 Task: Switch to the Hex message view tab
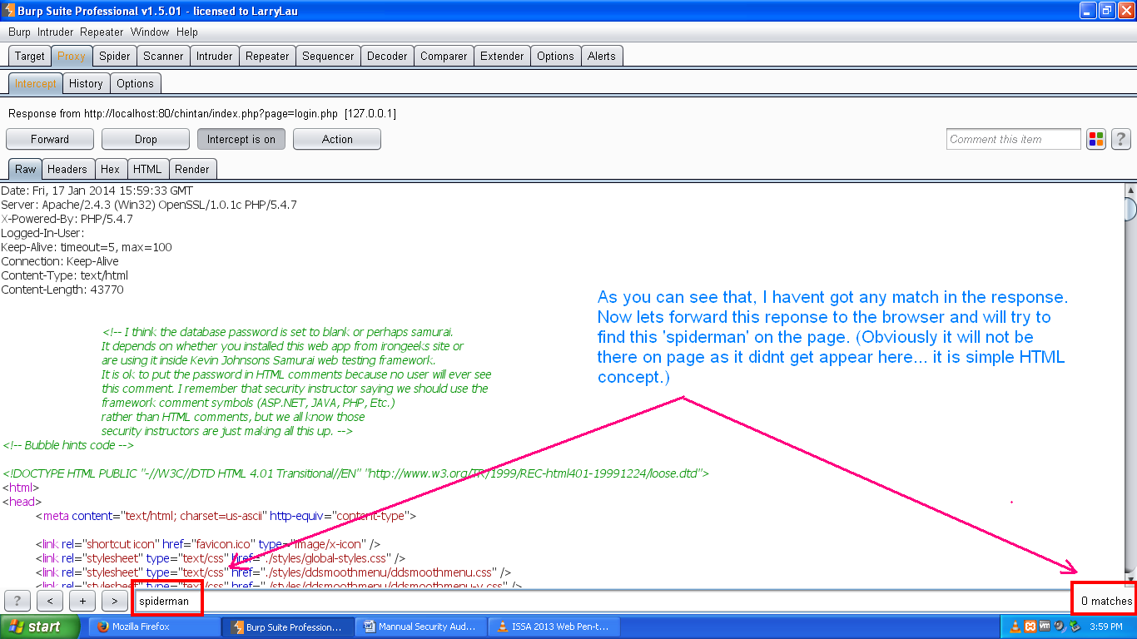[110, 169]
